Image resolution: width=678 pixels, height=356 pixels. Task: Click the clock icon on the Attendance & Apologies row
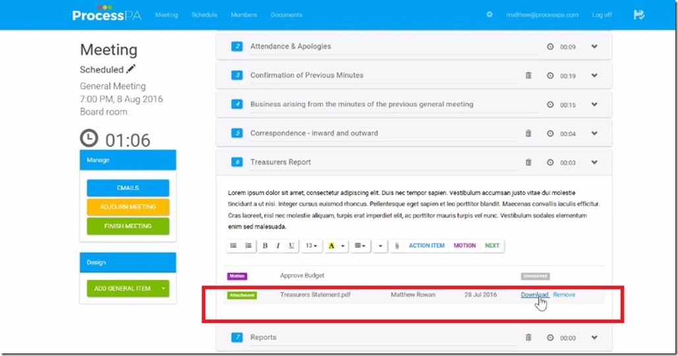point(550,47)
